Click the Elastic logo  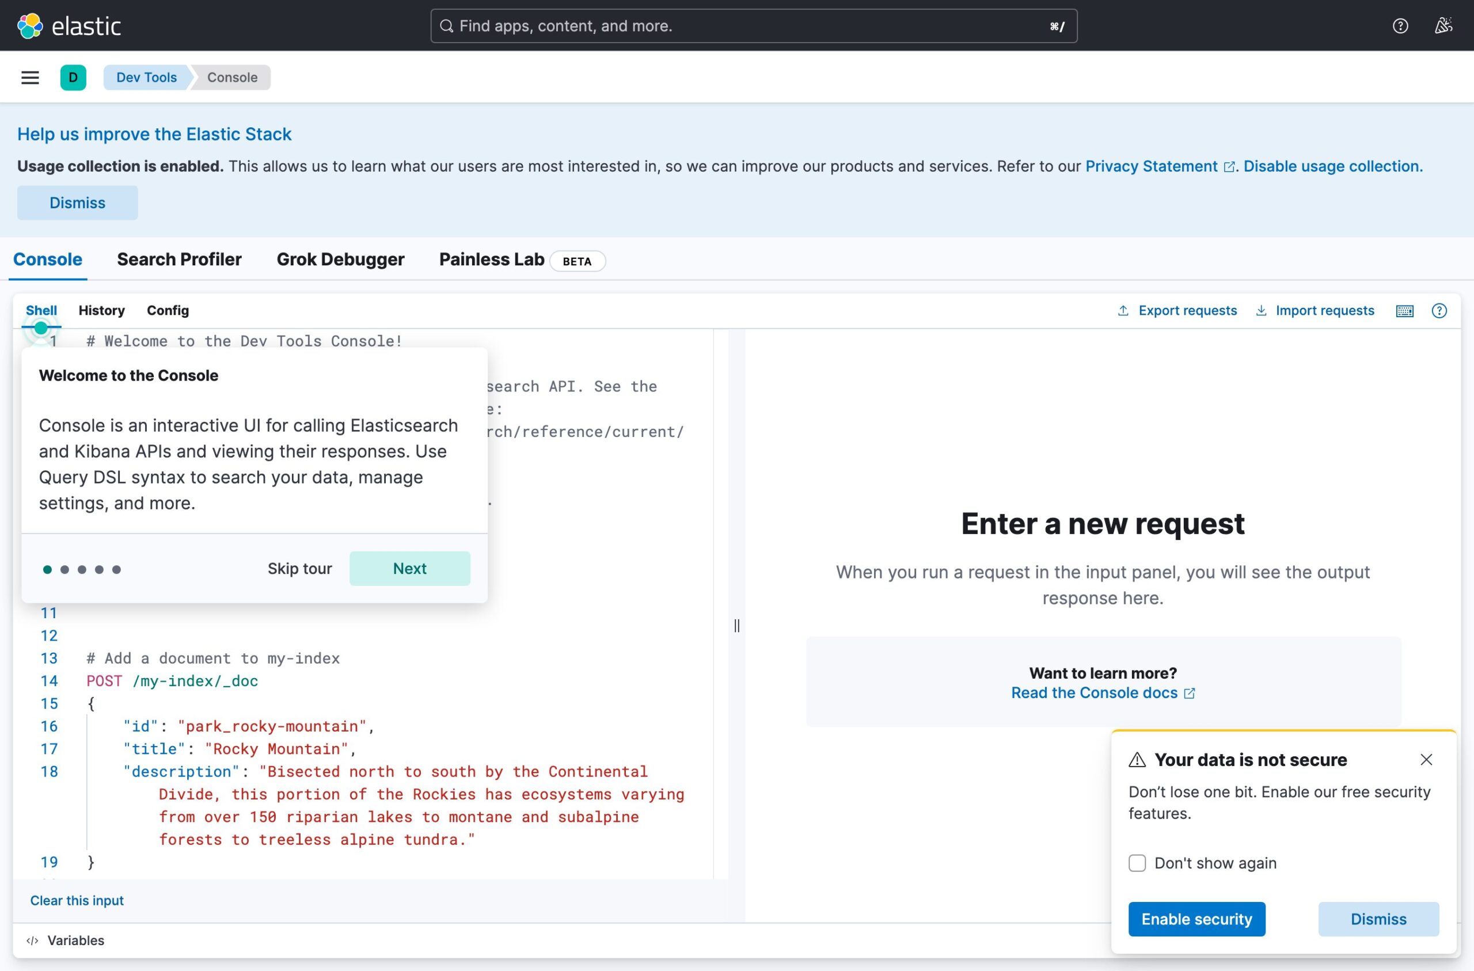coord(69,26)
